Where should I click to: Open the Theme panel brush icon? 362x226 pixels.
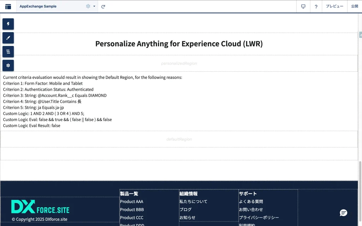coord(8,38)
